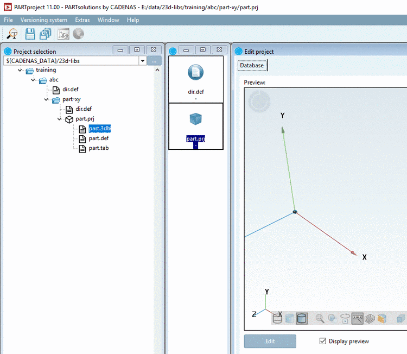The width and height of the screenshot is (407, 354).
Task: Collapse the part-xy tree node
Action: tap(47, 99)
